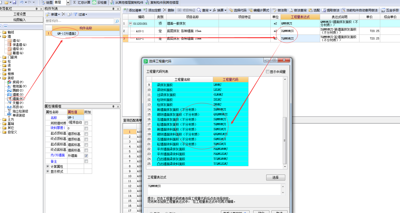Viewport: 400px width, 213px height.
Task: Toggle the 所附墙材质 附加 checkbox
Action: (x=86, y=123)
